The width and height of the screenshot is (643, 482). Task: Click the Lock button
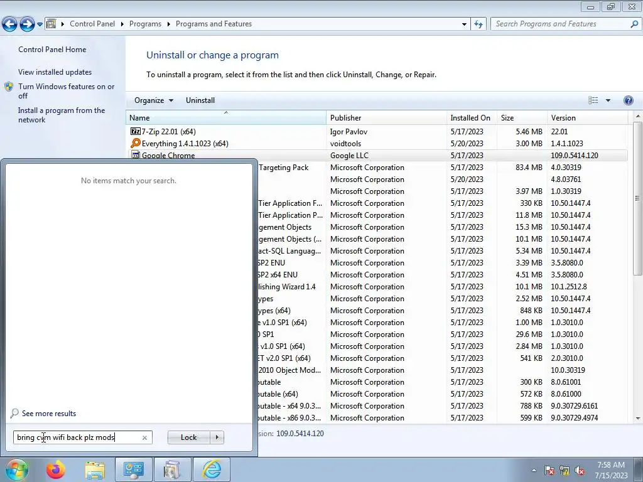(188, 437)
